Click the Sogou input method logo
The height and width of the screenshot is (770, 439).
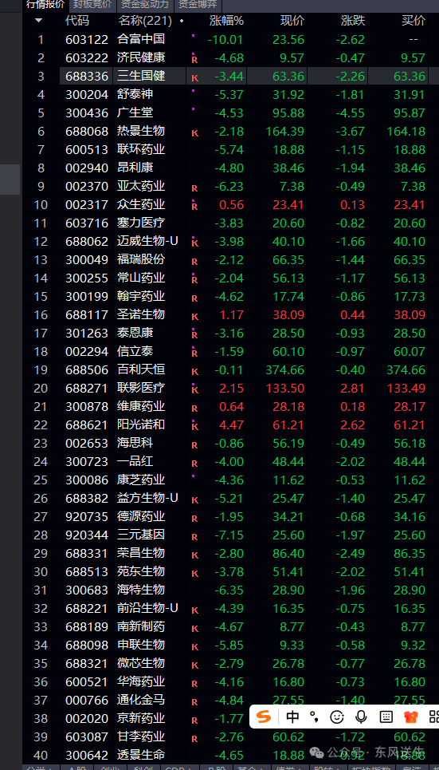(x=264, y=717)
